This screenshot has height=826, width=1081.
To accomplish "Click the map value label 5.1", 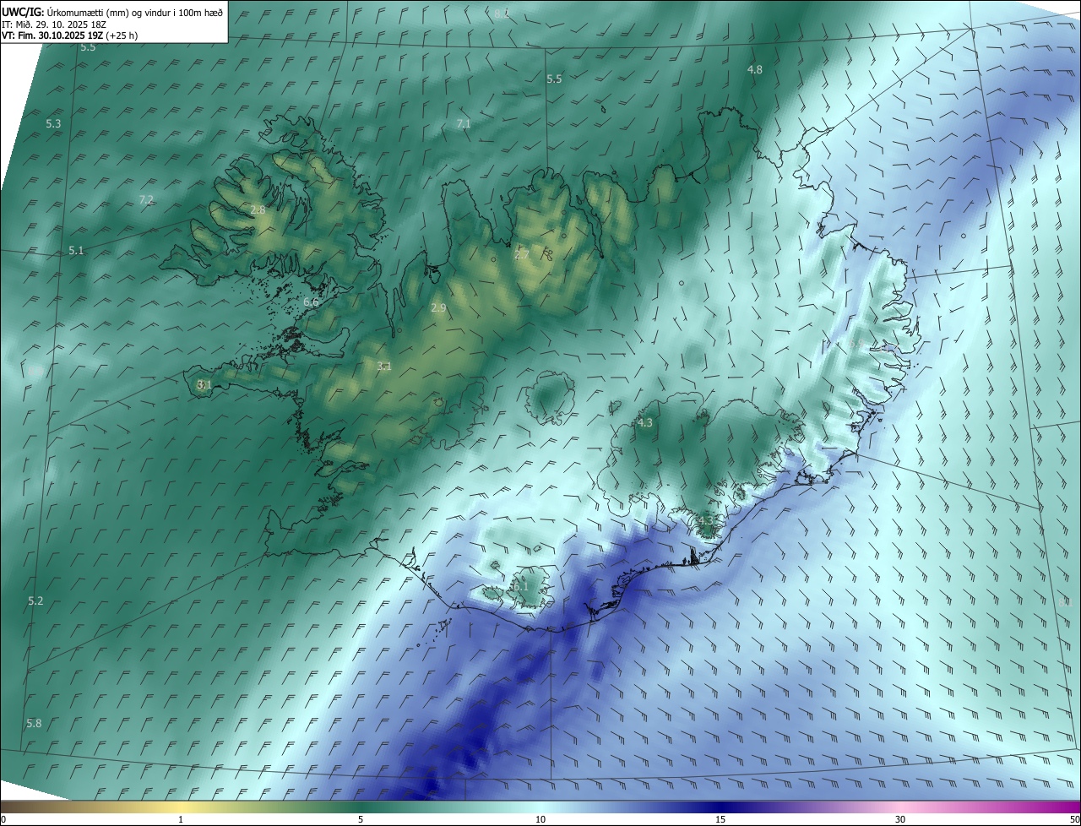I will [77, 251].
